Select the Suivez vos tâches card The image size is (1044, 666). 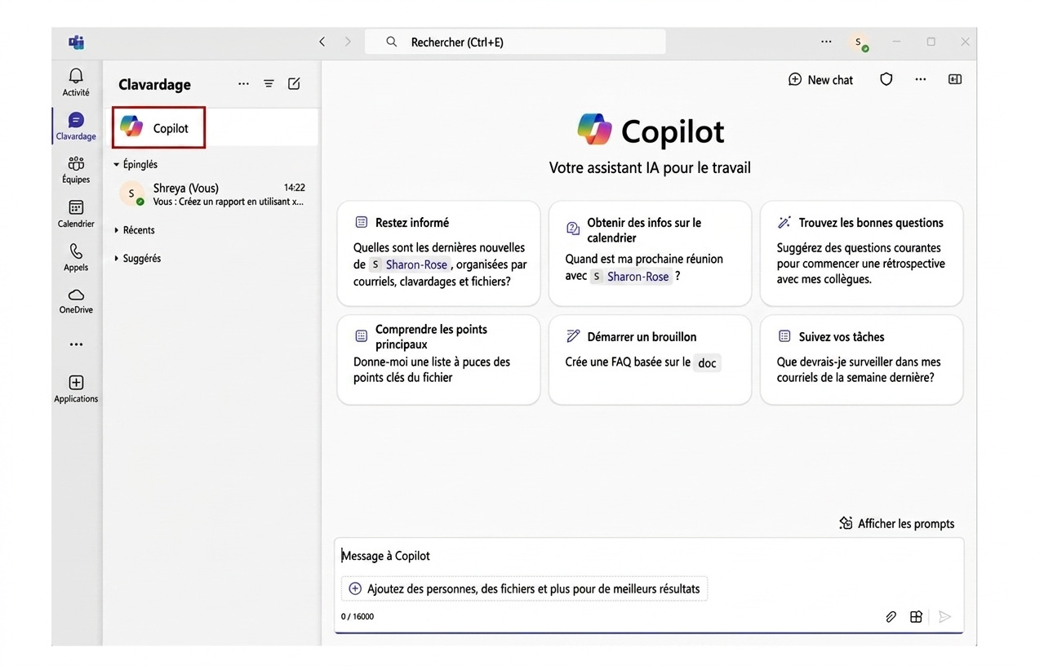[x=861, y=360]
